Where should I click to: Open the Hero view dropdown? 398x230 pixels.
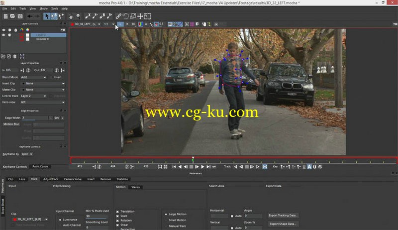pos(43,102)
